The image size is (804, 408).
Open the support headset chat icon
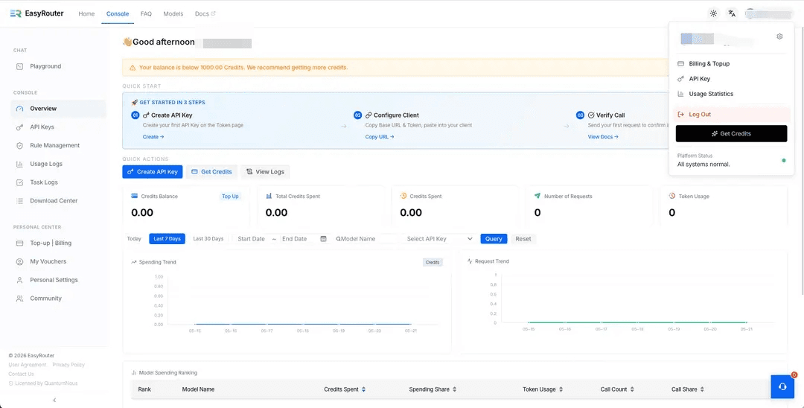[x=782, y=386]
